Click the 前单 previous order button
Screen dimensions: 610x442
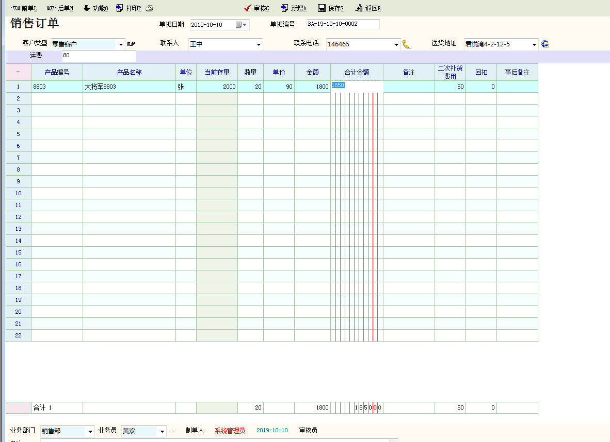coord(24,8)
